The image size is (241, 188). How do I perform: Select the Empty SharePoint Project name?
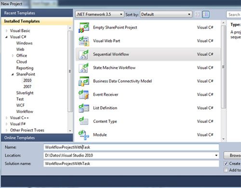[115, 27]
